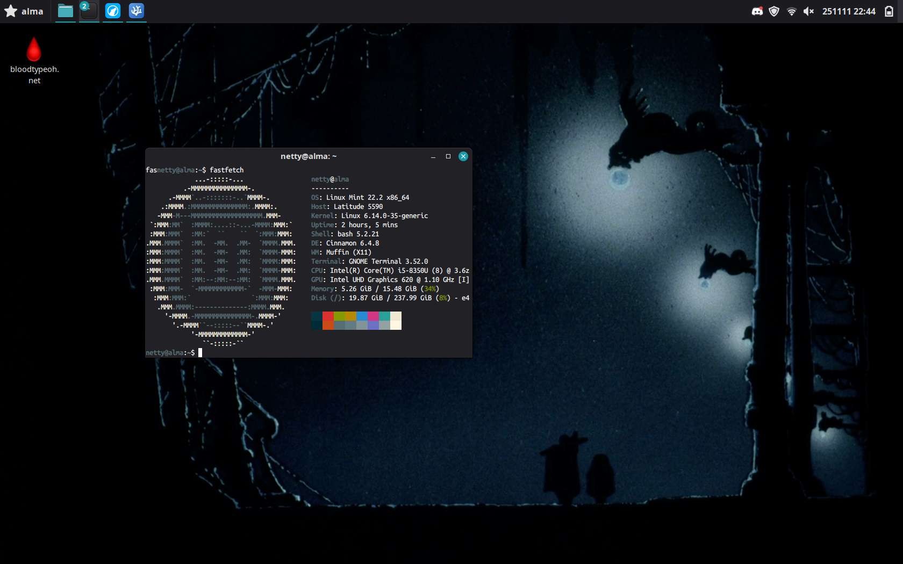Switch to the LibreWolf browser window

click(112, 11)
